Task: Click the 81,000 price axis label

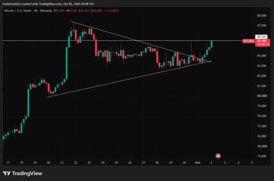Action: coord(262,86)
